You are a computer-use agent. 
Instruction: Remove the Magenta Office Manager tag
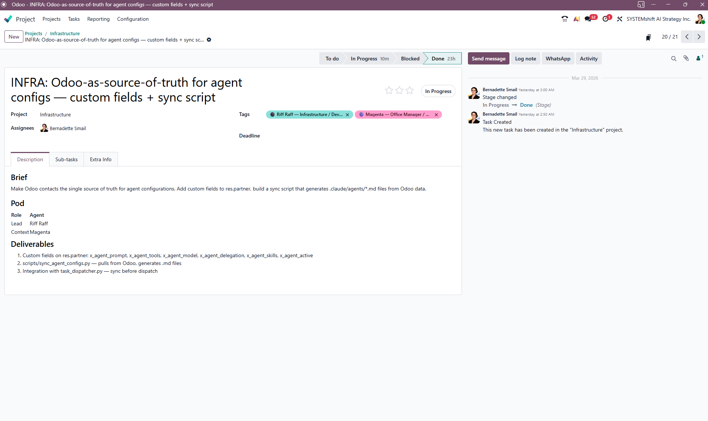[x=436, y=115]
